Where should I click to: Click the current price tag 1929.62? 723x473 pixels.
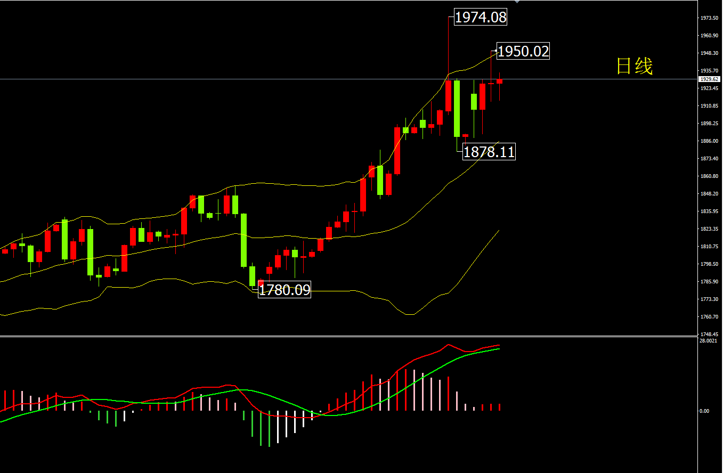point(709,79)
